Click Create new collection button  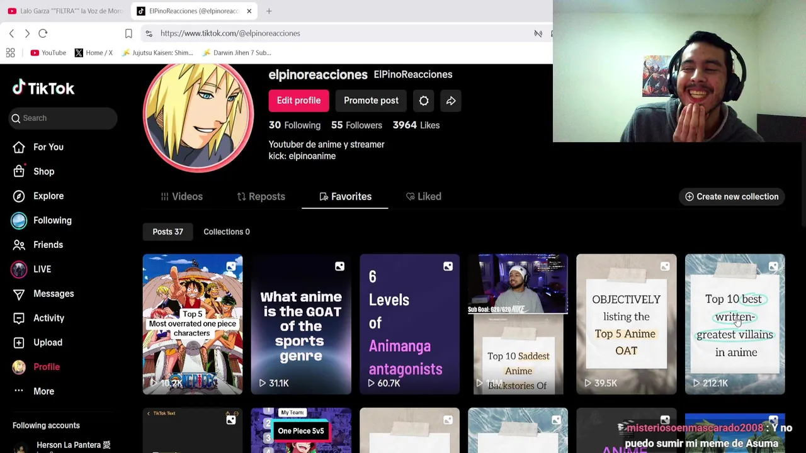[732, 197]
